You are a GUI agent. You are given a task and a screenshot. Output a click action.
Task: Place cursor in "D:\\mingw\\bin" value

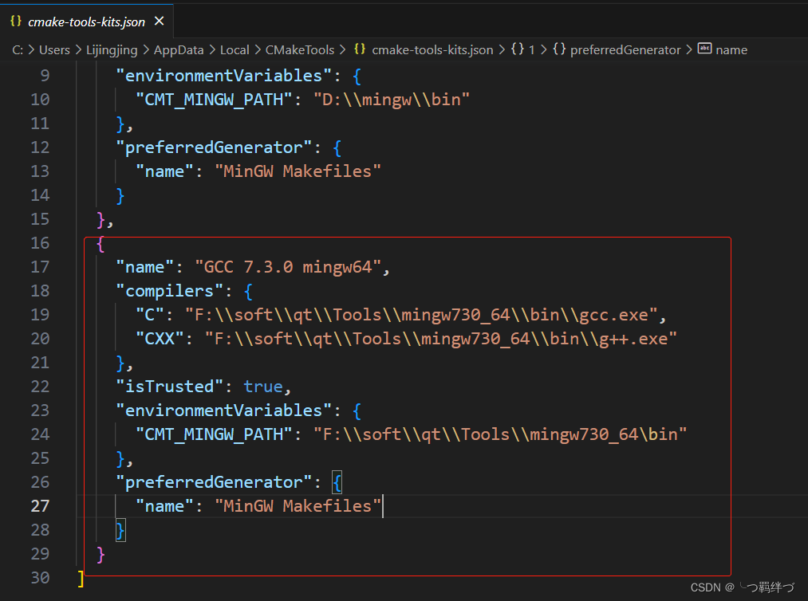(392, 100)
